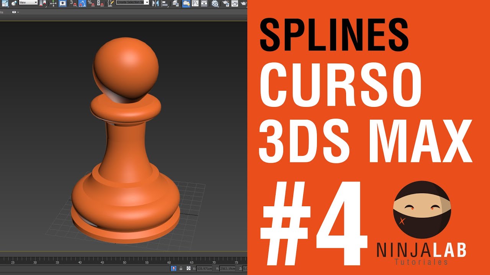Toggle the Percent Snap icon

91,3
